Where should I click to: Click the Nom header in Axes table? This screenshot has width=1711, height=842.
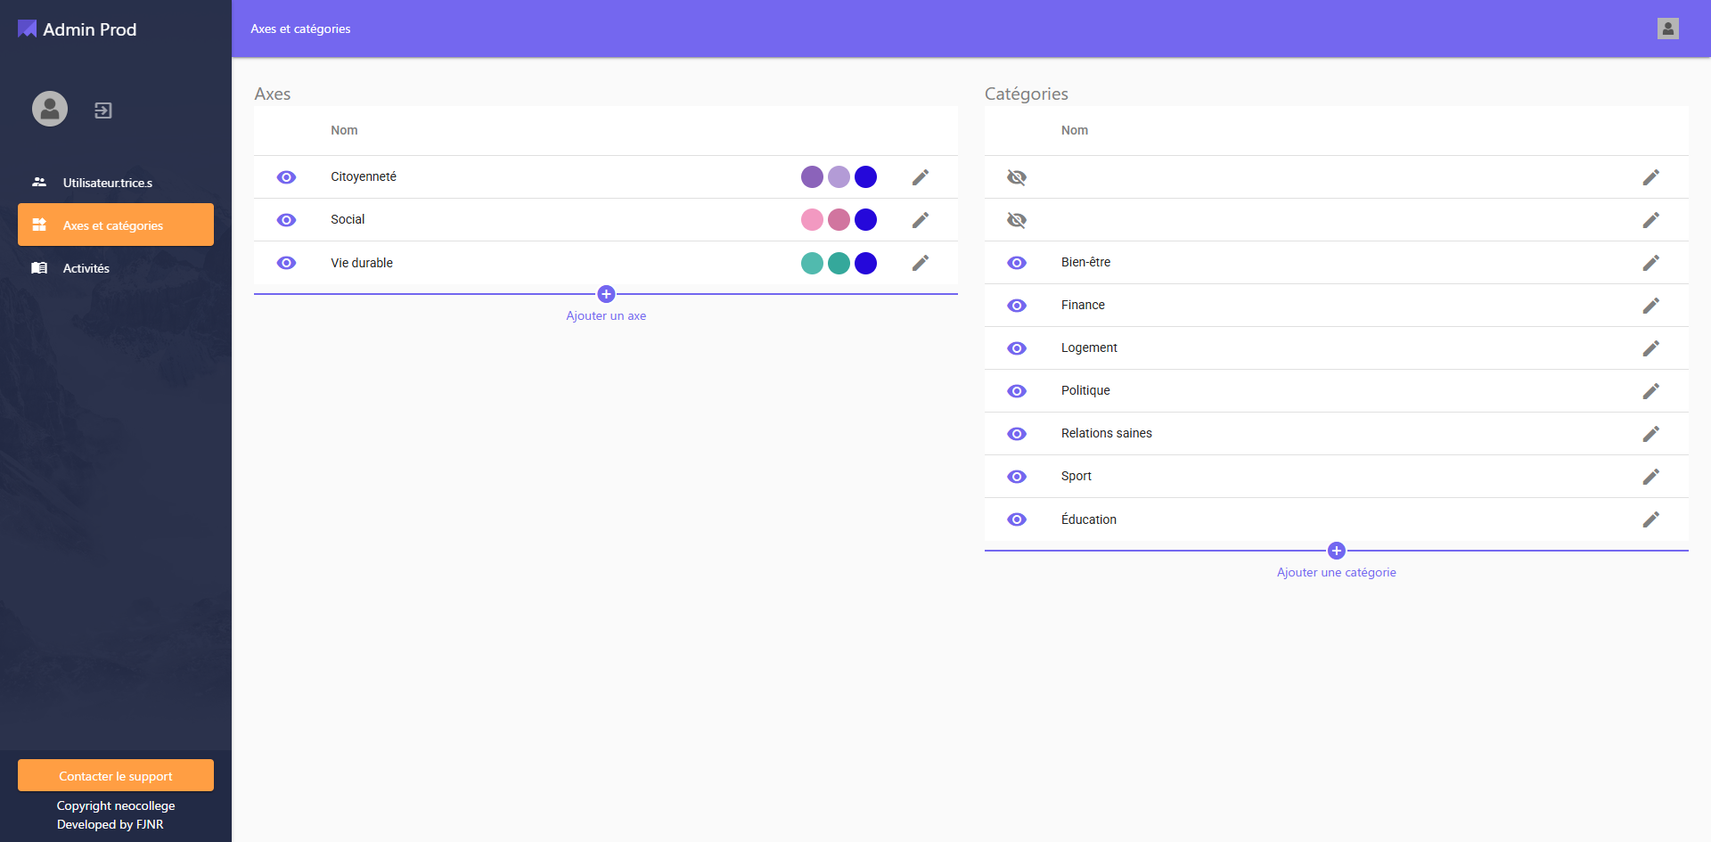click(344, 130)
